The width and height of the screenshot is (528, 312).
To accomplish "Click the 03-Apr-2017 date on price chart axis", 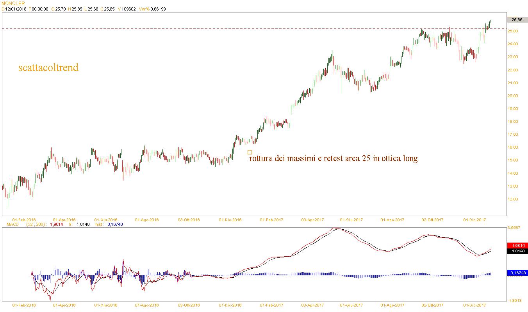I will coord(312,220).
